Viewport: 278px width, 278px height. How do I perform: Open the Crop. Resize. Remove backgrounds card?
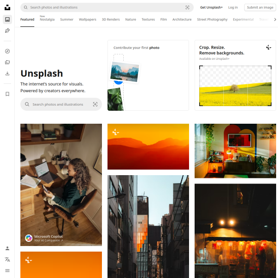coord(235,76)
